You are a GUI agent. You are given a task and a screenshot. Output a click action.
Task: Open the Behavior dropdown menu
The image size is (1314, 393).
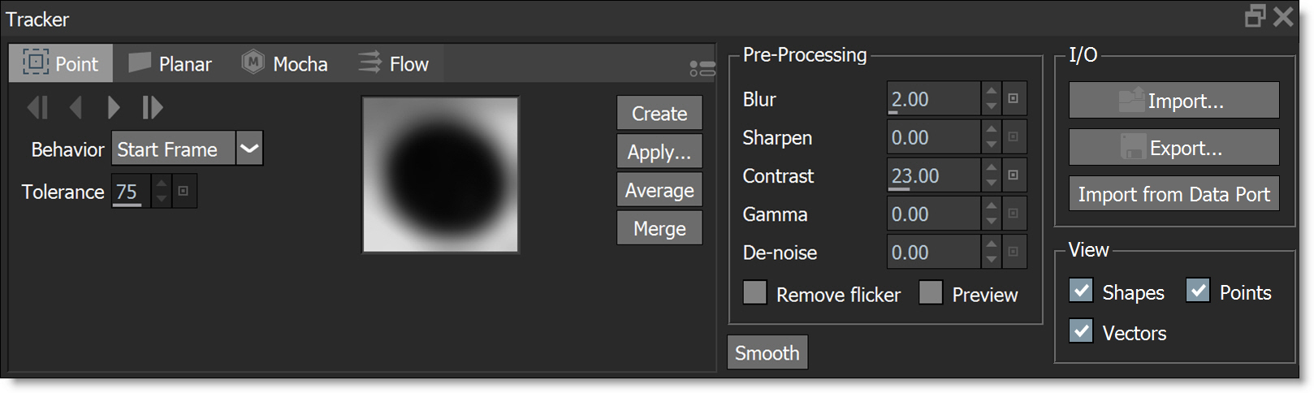pos(249,149)
